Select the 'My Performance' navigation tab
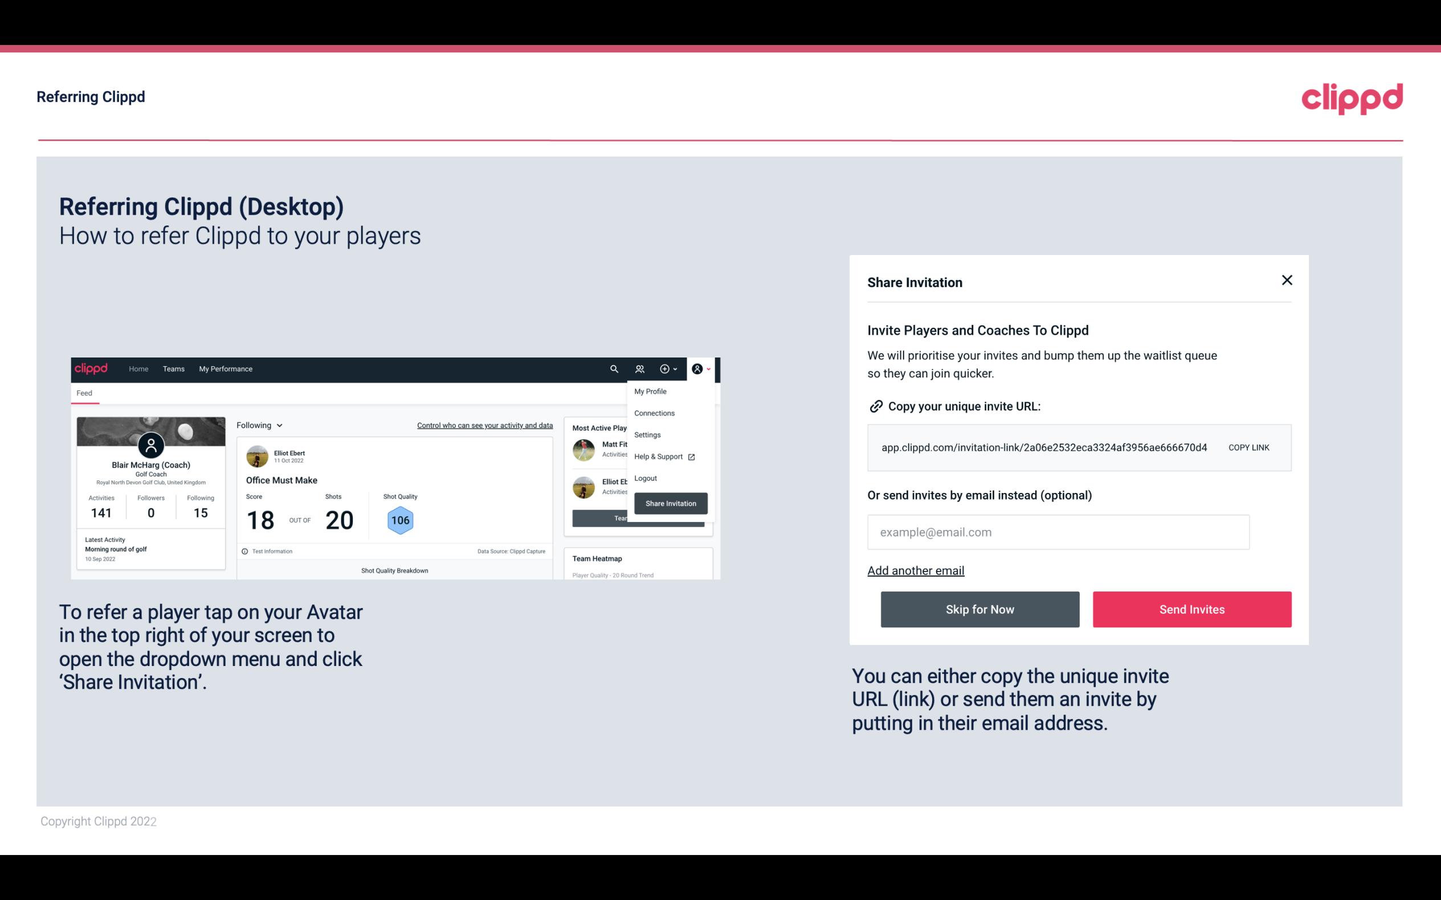This screenshot has height=900, width=1441. pyautogui.click(x=226, y=369)
